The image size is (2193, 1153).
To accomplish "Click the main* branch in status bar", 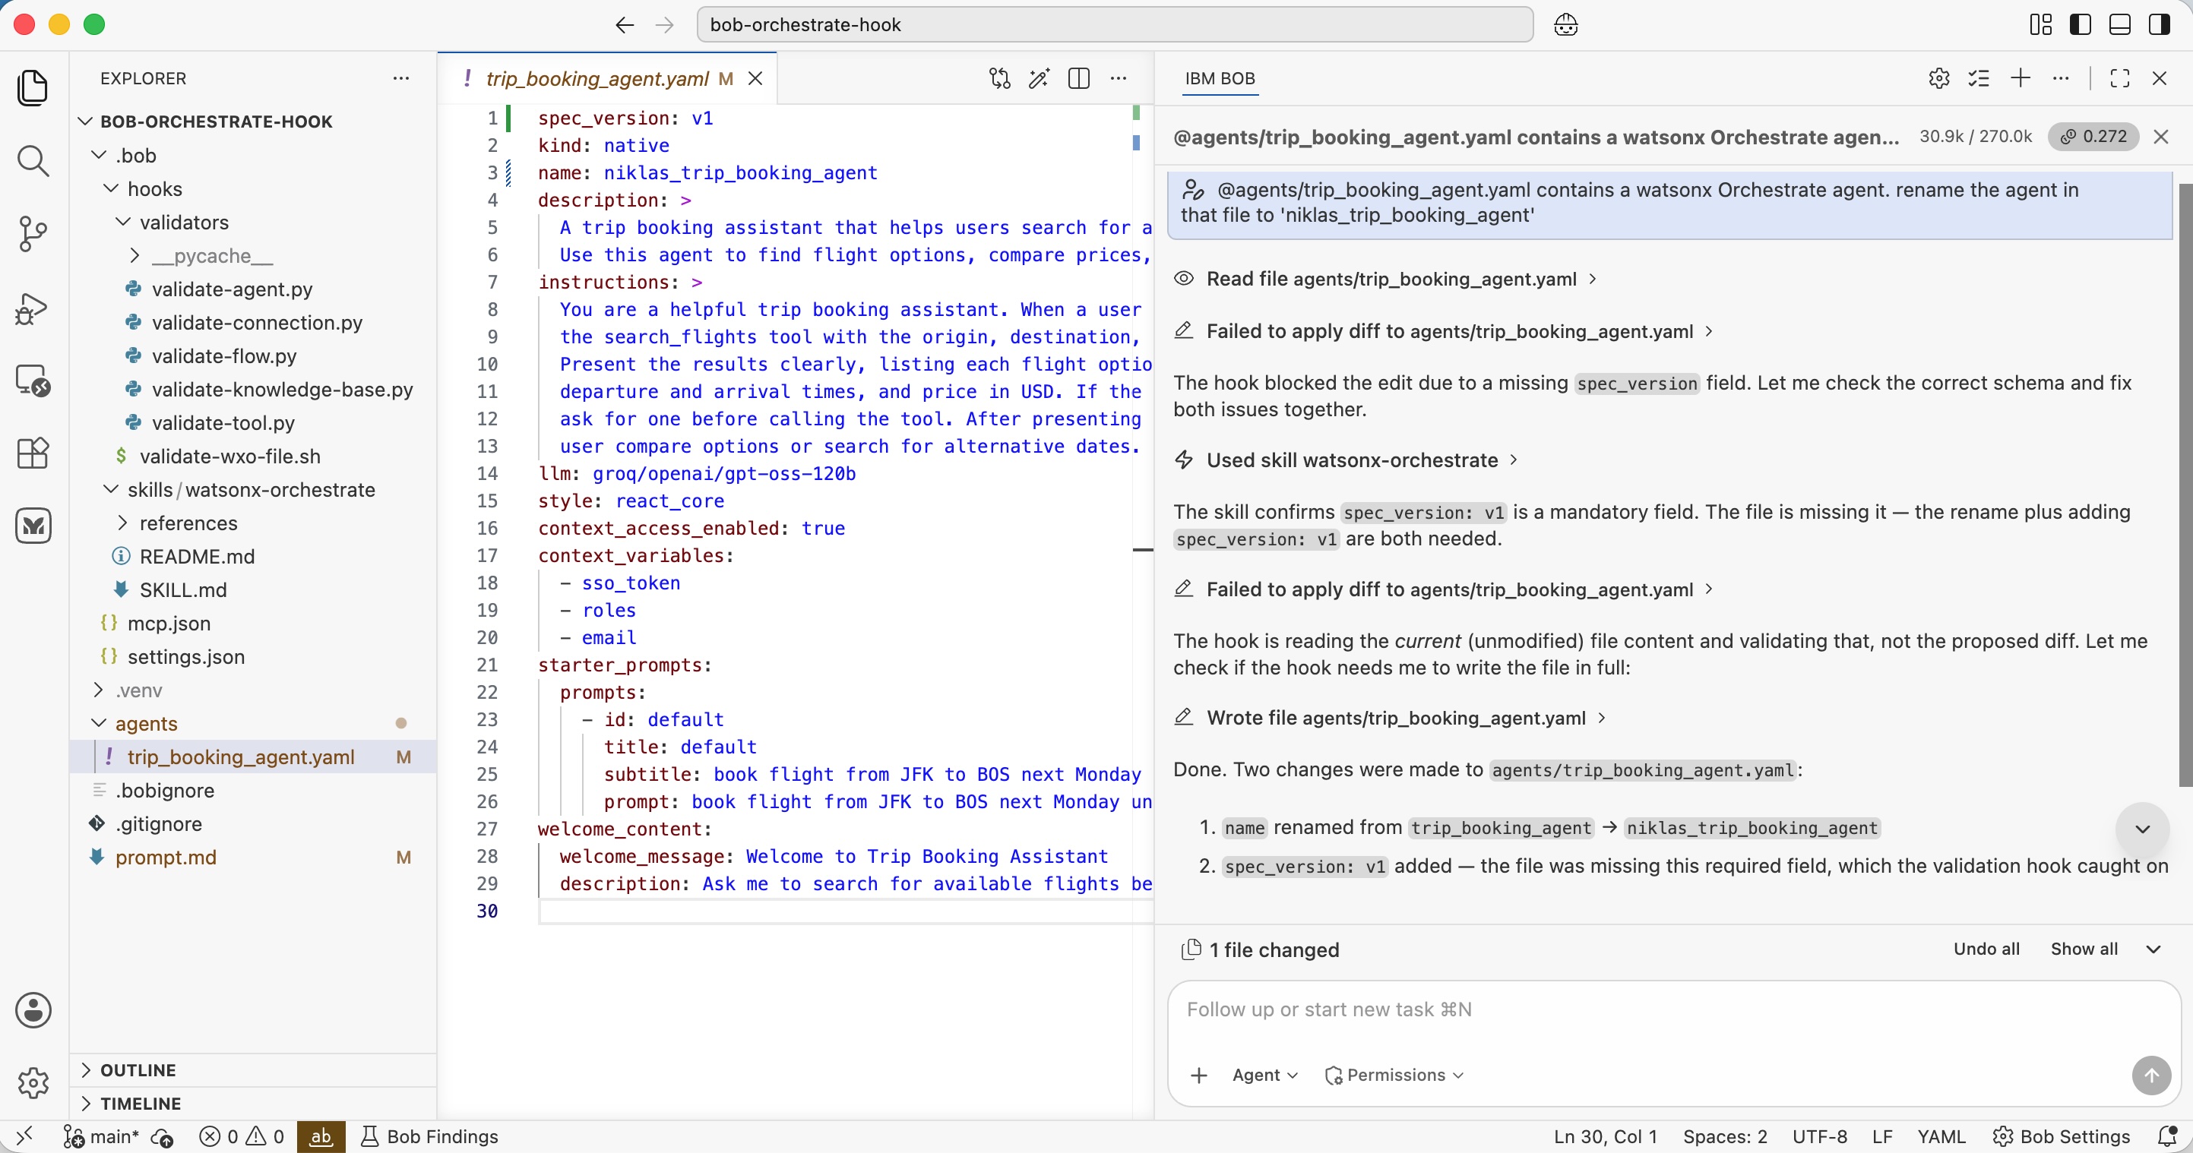I will coord(101,1136).
